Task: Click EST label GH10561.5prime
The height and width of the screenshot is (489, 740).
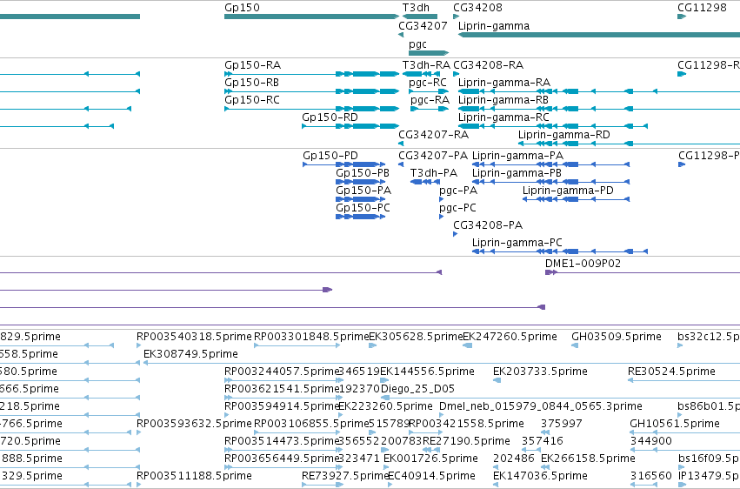Action: [675, 425]
